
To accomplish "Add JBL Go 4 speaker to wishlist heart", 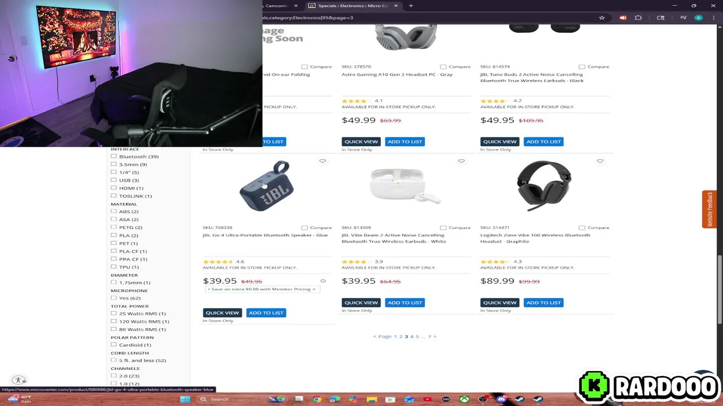I will tap(323, 161).
